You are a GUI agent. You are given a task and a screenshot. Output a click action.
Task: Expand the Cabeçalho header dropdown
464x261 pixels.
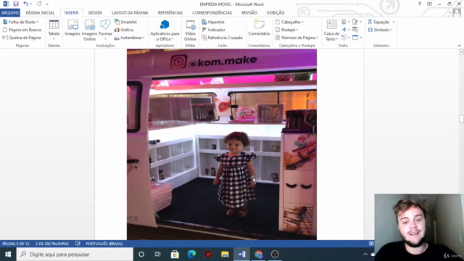pos(289,22)
